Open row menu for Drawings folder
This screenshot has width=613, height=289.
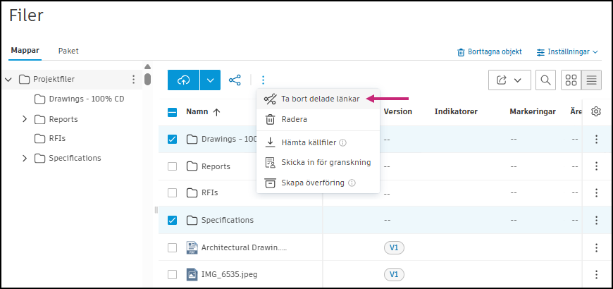click(x=597, y=139)
